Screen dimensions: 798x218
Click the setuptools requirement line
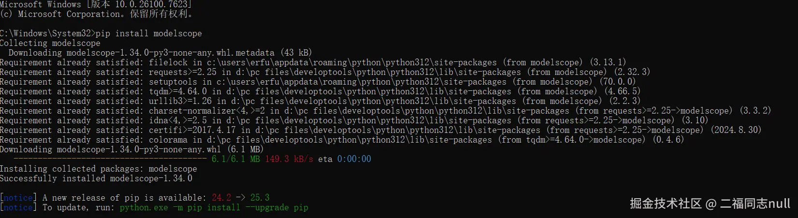318,82
